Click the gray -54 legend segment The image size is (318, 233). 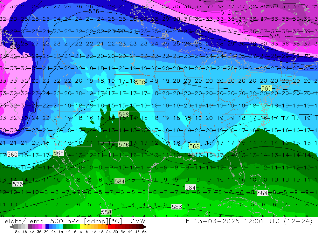(x=16, y=227)
